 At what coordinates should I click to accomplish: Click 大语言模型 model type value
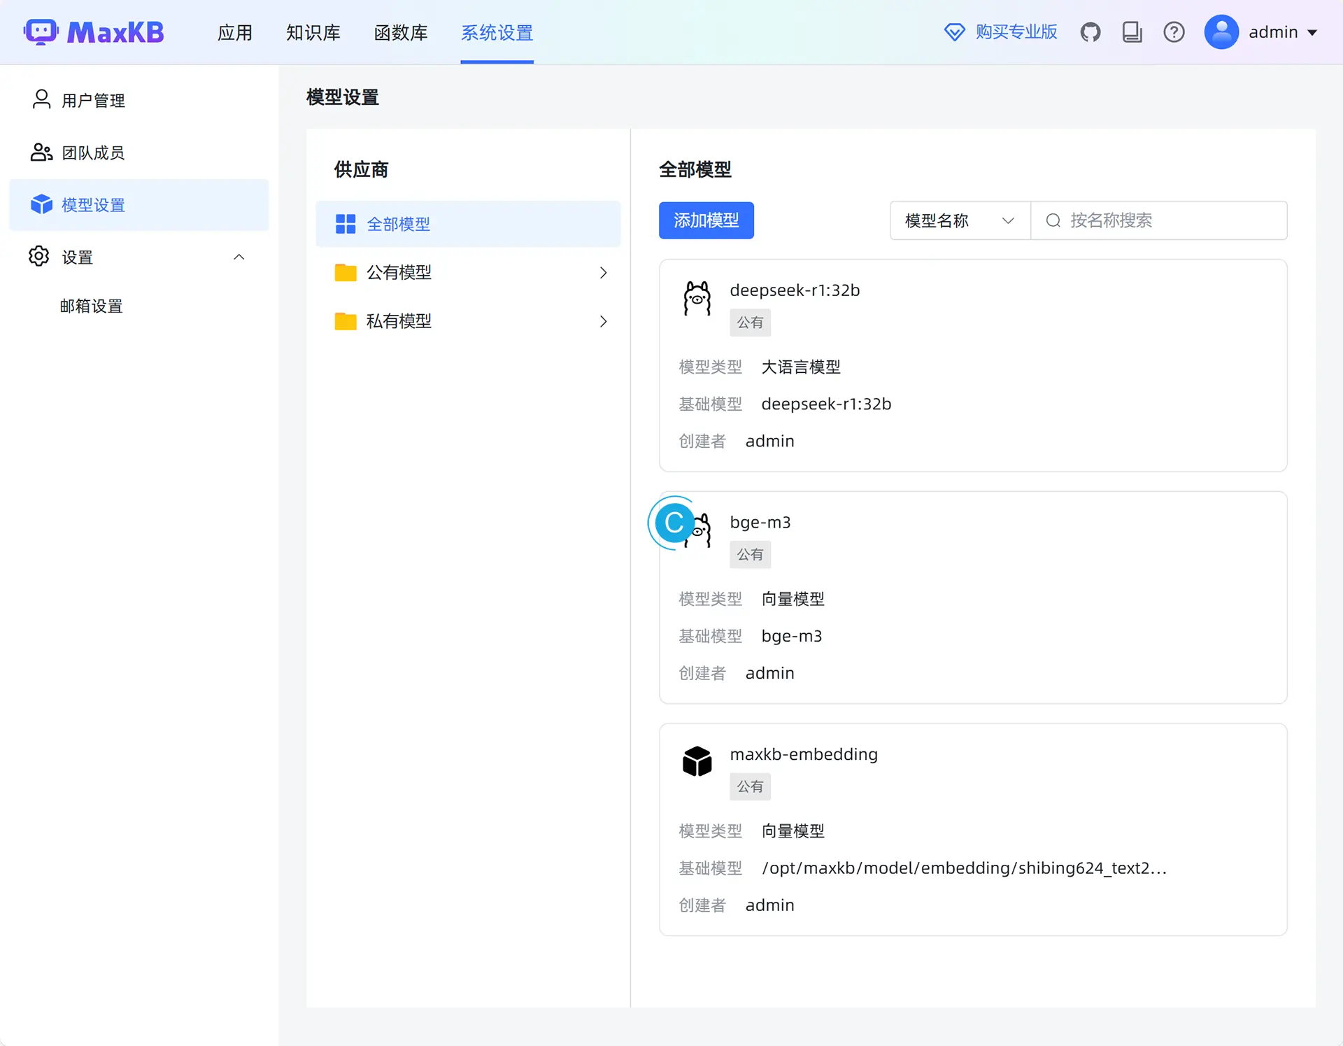[x=801, y=367]
